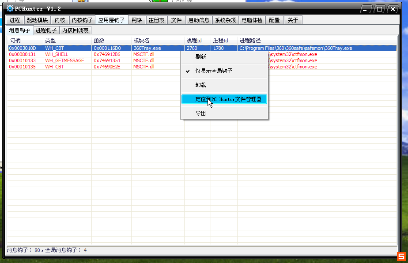Switch to the 电脑体检 tab
The width and height of the screenshot is (408, 263).
pyautogui.click(x=252, y=20)
